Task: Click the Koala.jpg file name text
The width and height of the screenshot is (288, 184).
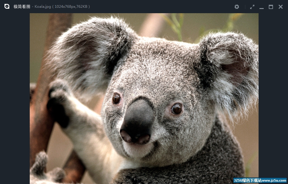Action: pyautogui.click(x=43, y=7)
